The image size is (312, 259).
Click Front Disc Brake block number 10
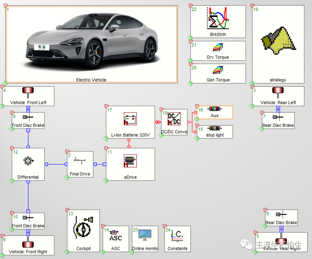pos(28,221)
